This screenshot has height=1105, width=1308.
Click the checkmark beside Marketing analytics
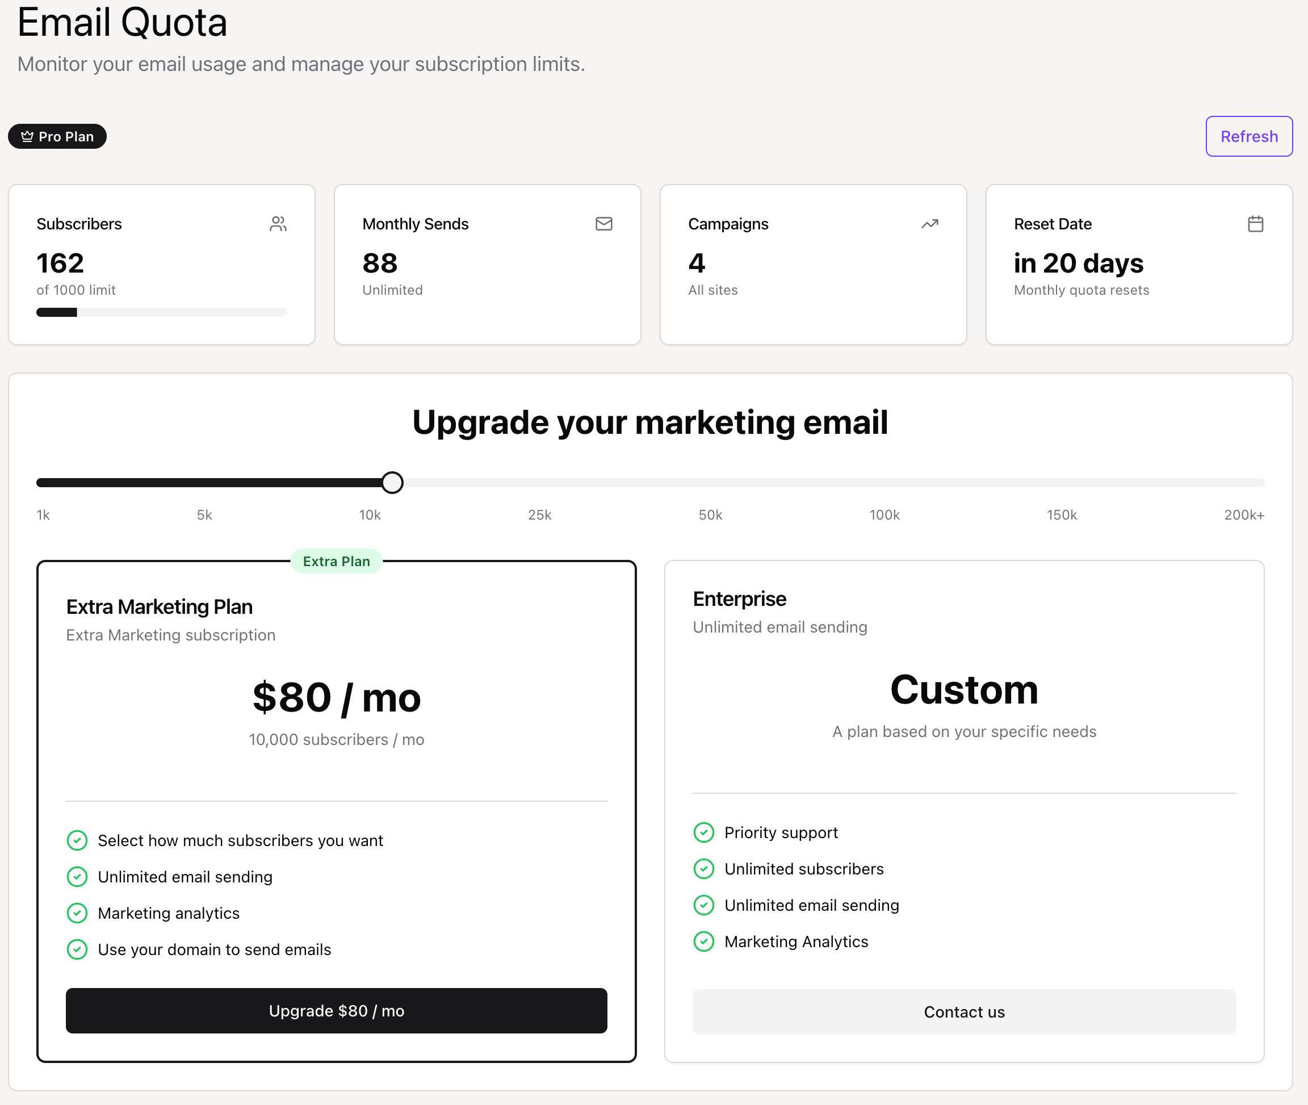point(77,913)
